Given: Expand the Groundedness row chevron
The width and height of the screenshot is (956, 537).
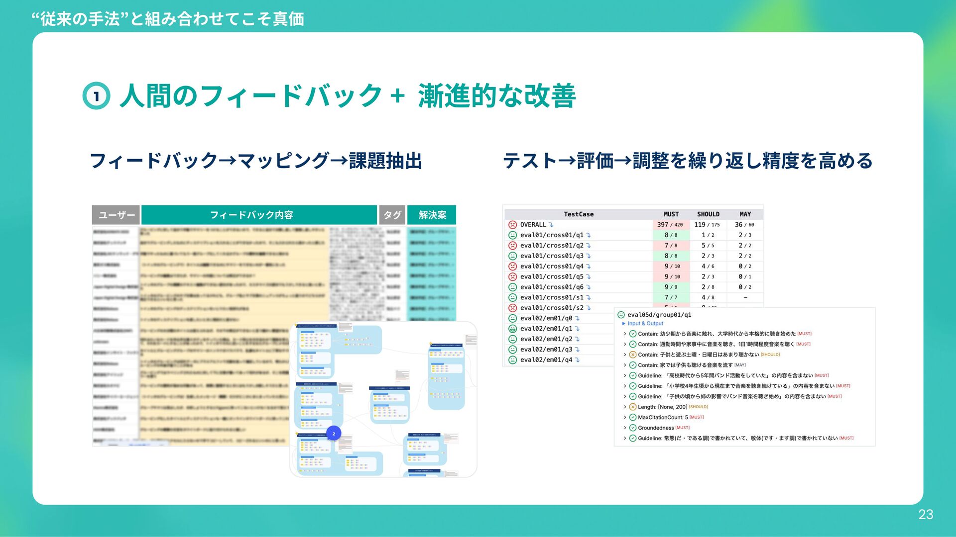Looking at the screenshot, I should [625, 428].
